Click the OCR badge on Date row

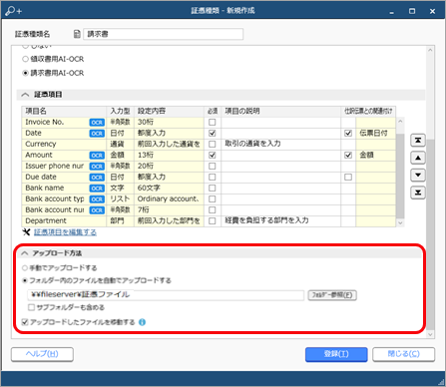coord(97,134)
